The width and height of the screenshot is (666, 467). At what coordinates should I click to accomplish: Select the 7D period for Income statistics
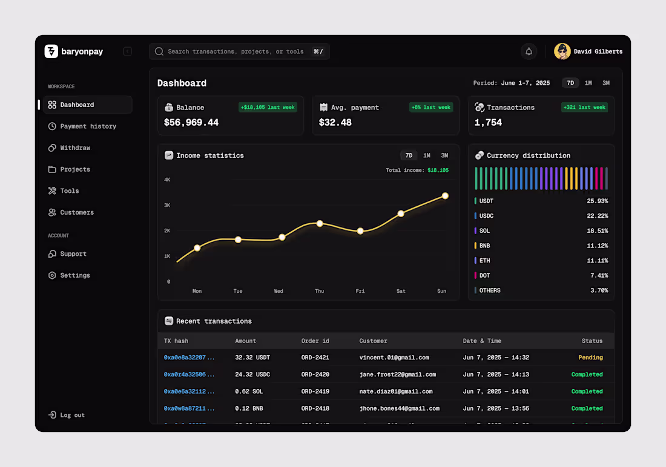coord(409,155)
